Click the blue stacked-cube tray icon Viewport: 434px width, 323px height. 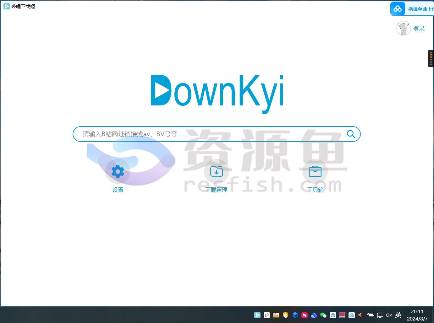click(x=295, y=315)
